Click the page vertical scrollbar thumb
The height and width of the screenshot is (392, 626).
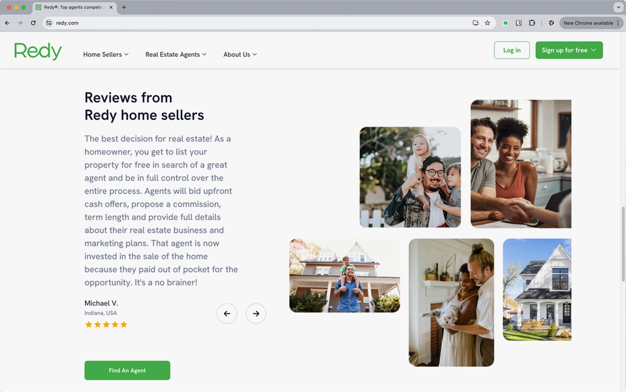623,245
